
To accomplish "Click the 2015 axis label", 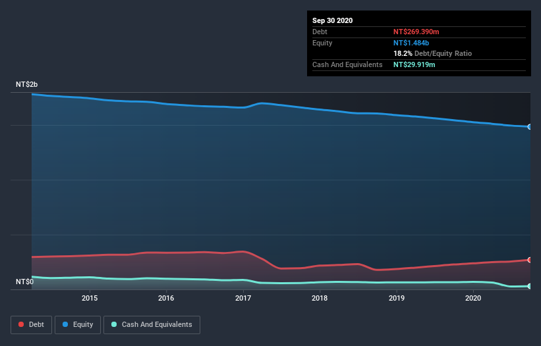I will [90, 298].
